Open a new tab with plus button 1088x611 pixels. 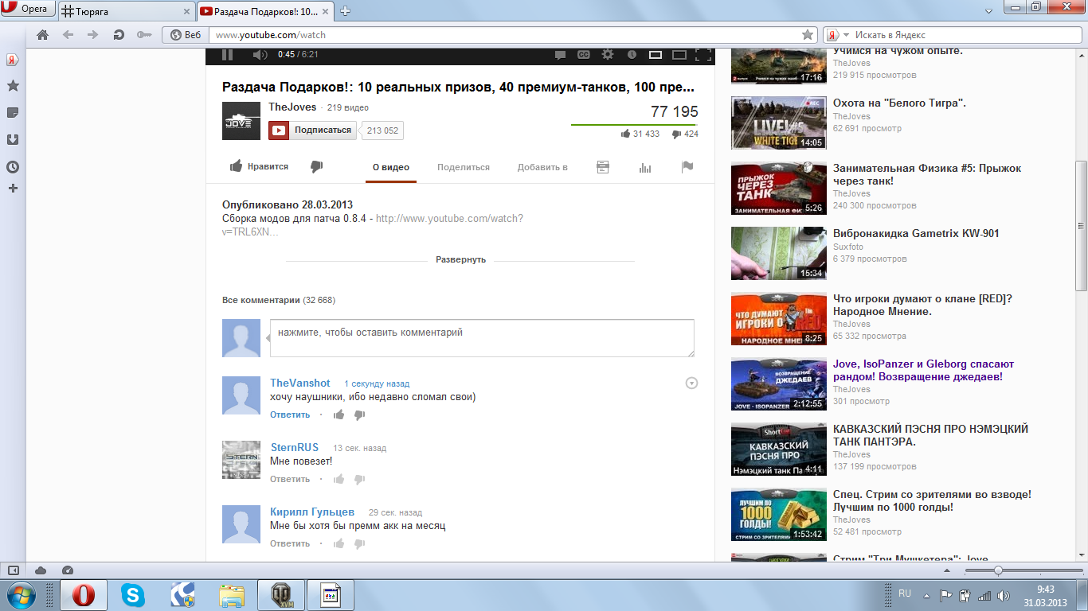click(345, 11)
